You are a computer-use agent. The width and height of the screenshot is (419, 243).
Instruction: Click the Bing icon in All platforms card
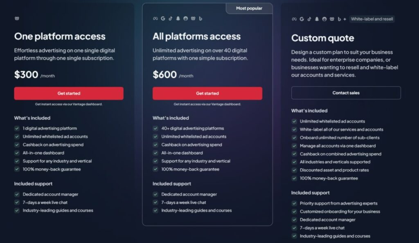[200, 18]
